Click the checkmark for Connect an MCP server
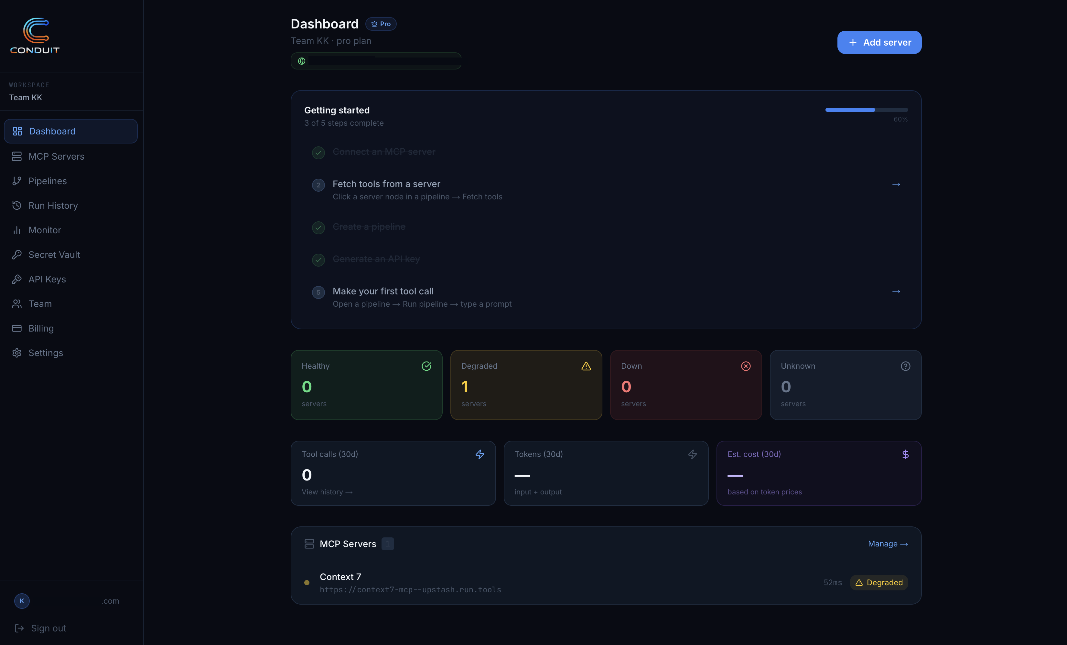This screenshot has width=1067, height=645. tap(318, 153)
